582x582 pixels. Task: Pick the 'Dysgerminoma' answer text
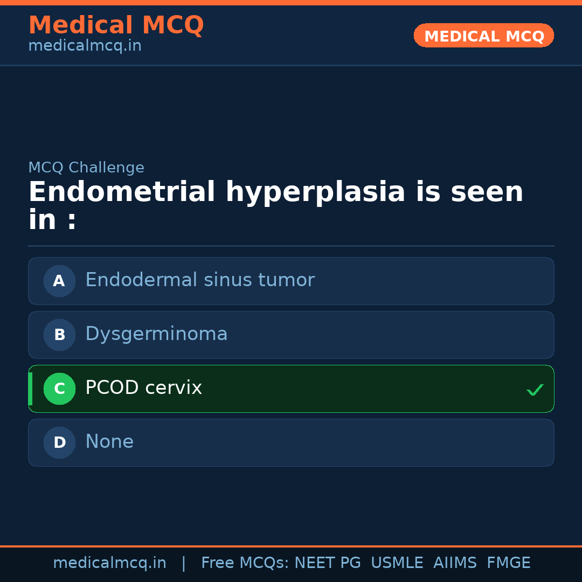pos(156,334)
